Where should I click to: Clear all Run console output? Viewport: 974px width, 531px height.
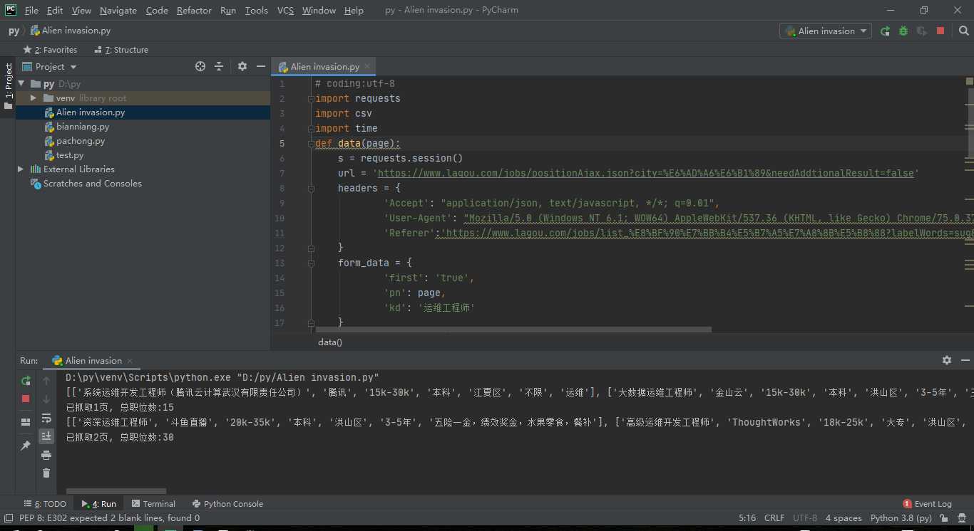(46, 473)
